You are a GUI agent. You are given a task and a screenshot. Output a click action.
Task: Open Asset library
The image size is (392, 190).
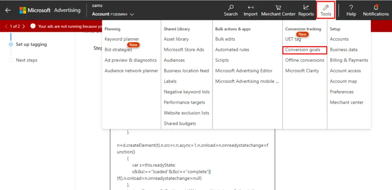[176, 39]
